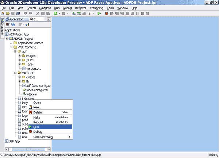Viewport: 219px width, 158px height.
Task: Click the blue documents icon in navigator toolbar
Action: pos(13,24)
